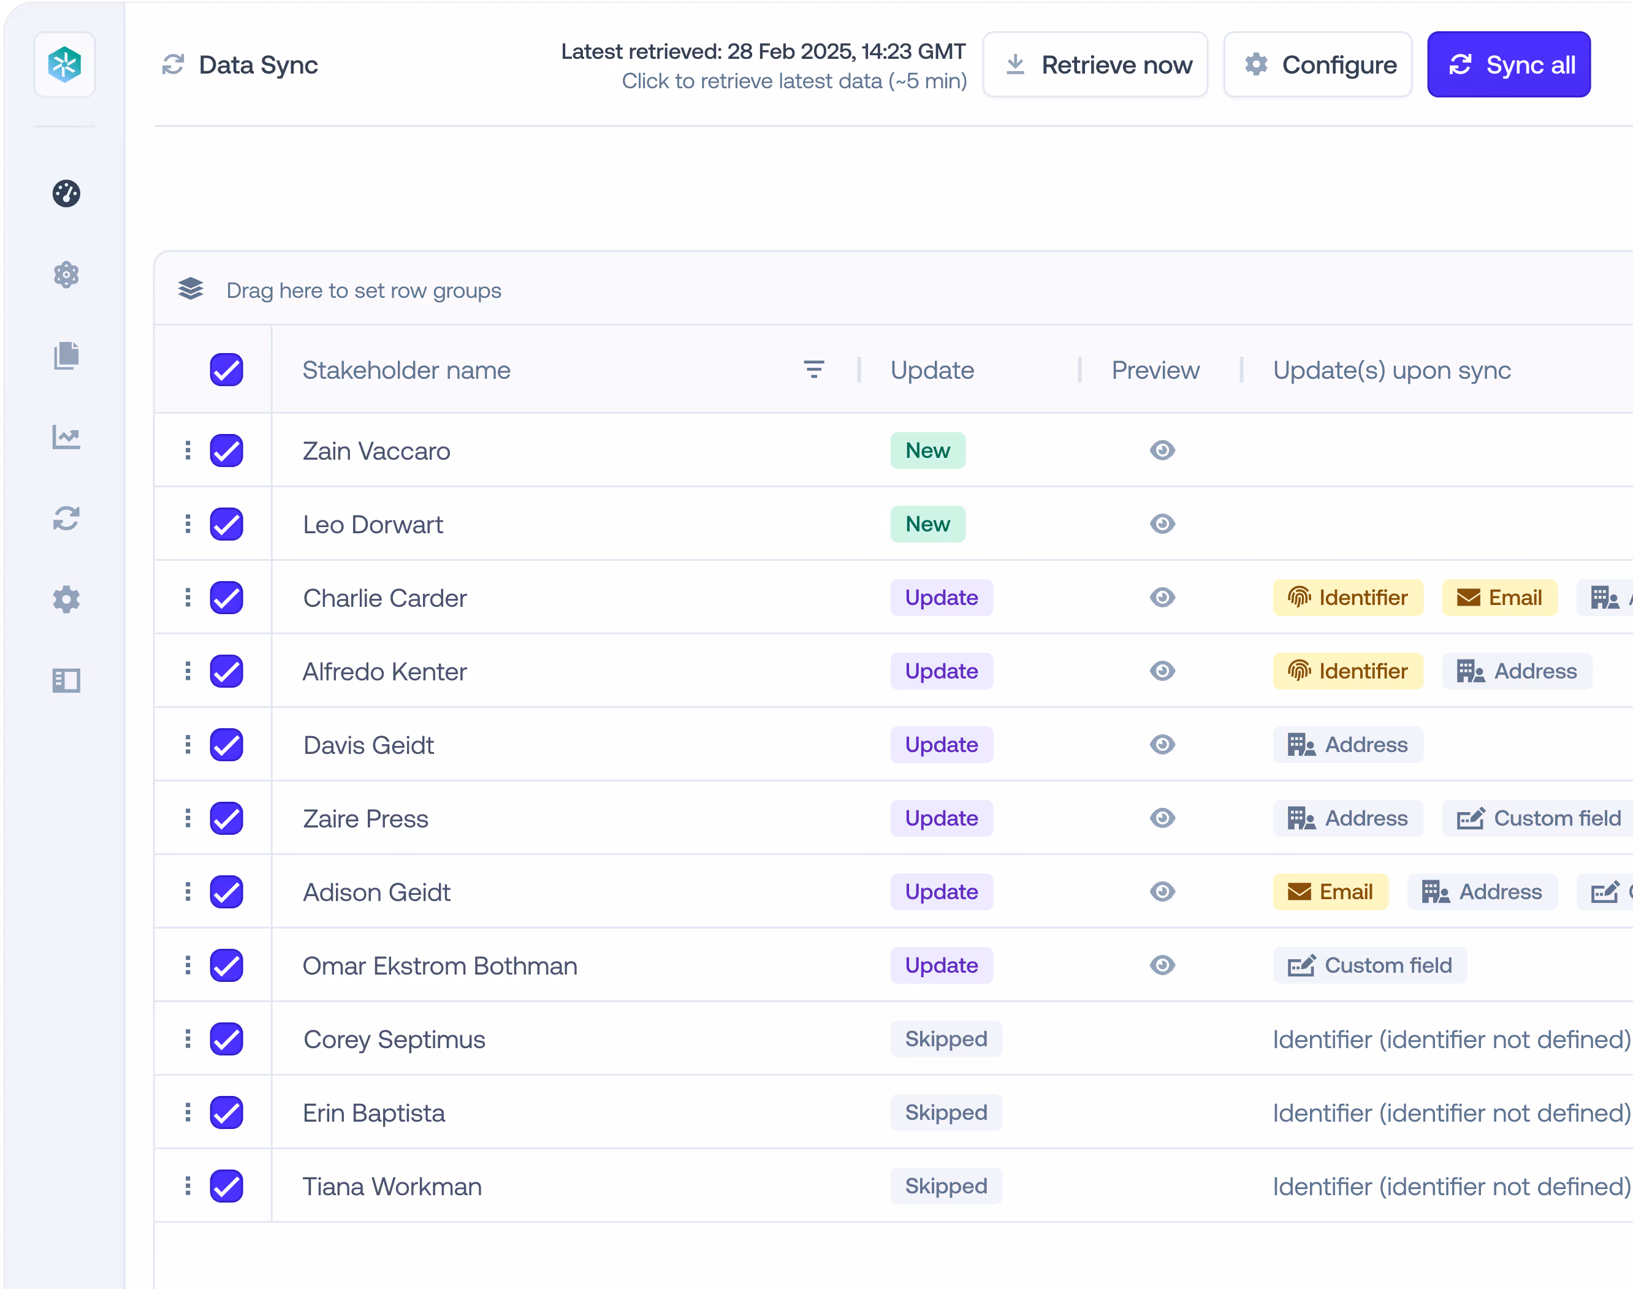Open the row menu dots for Tiana Workman

point(188,1187)
